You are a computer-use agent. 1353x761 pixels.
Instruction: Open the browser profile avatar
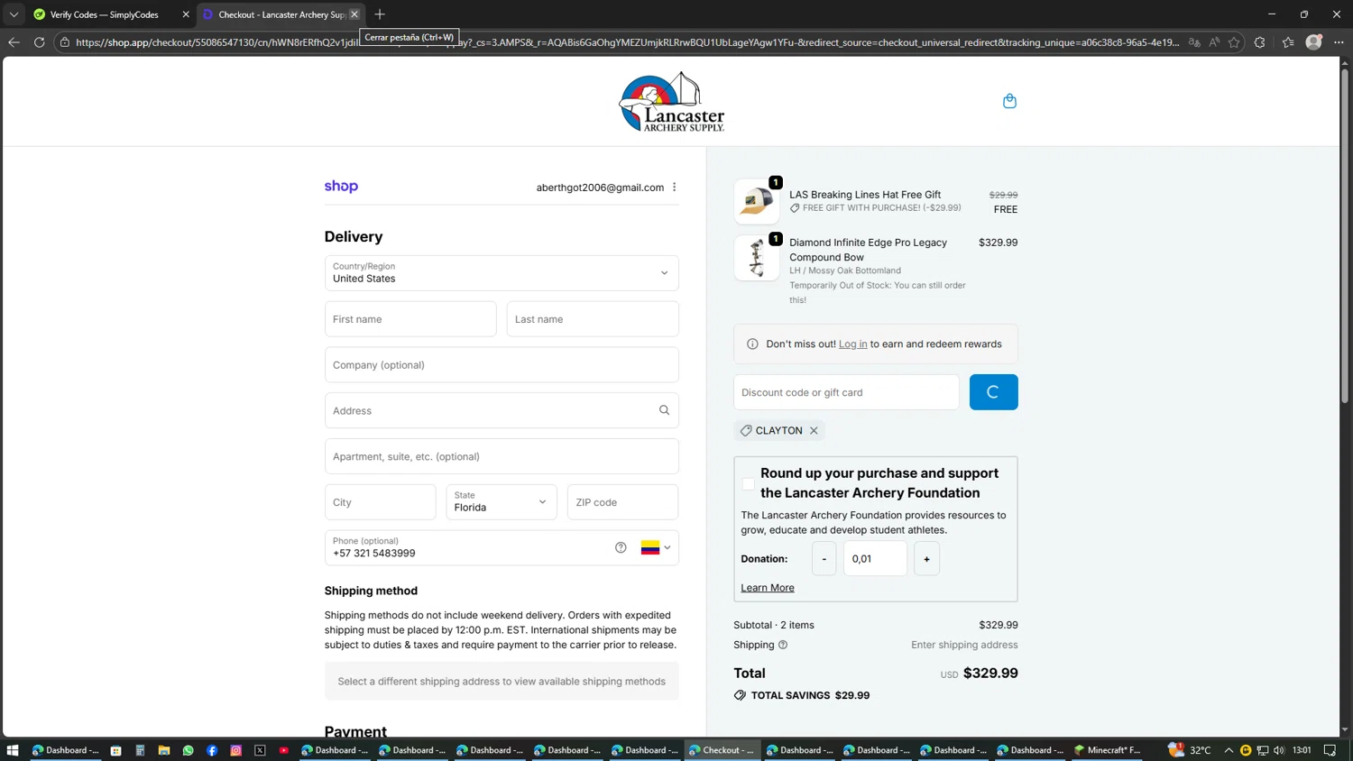tap(1314, 42)
